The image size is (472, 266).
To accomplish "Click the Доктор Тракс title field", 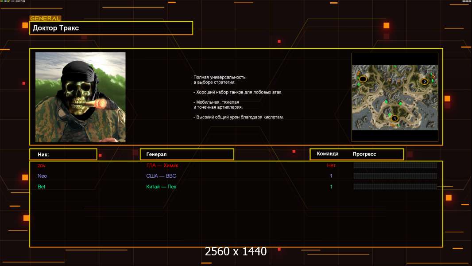I will point(111,28).
